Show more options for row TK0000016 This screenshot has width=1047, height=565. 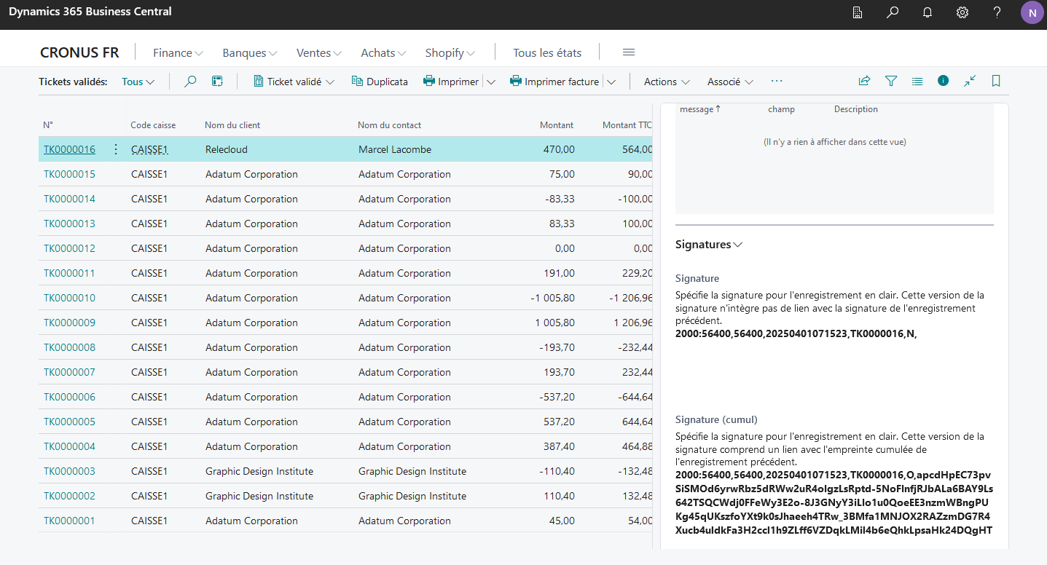115,149
